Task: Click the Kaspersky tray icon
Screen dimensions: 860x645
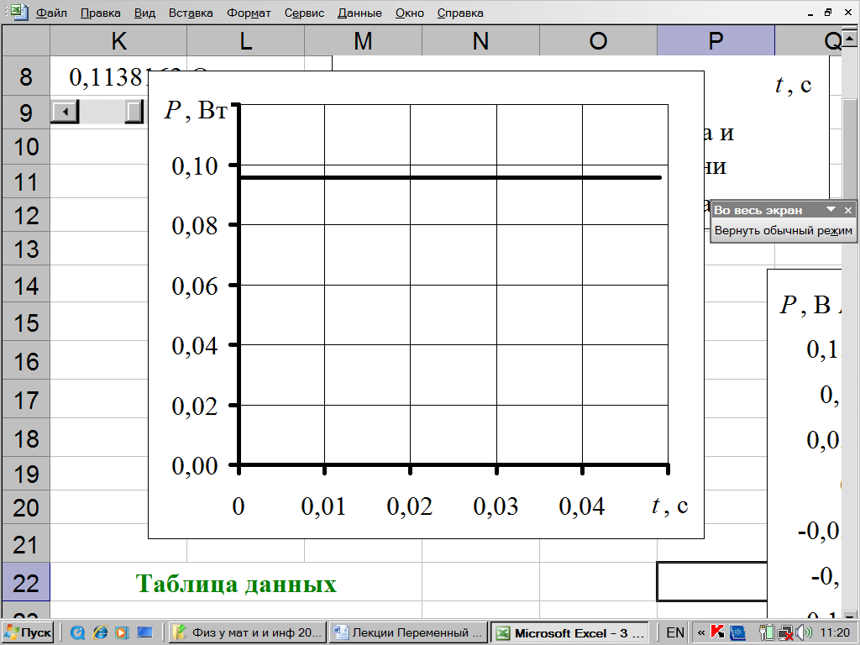Action: click(717, 633)
